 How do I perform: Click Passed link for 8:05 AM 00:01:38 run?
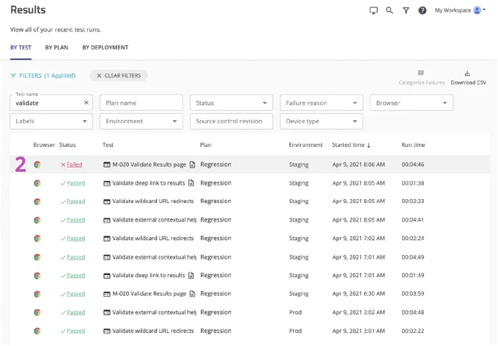coord(76,183)
